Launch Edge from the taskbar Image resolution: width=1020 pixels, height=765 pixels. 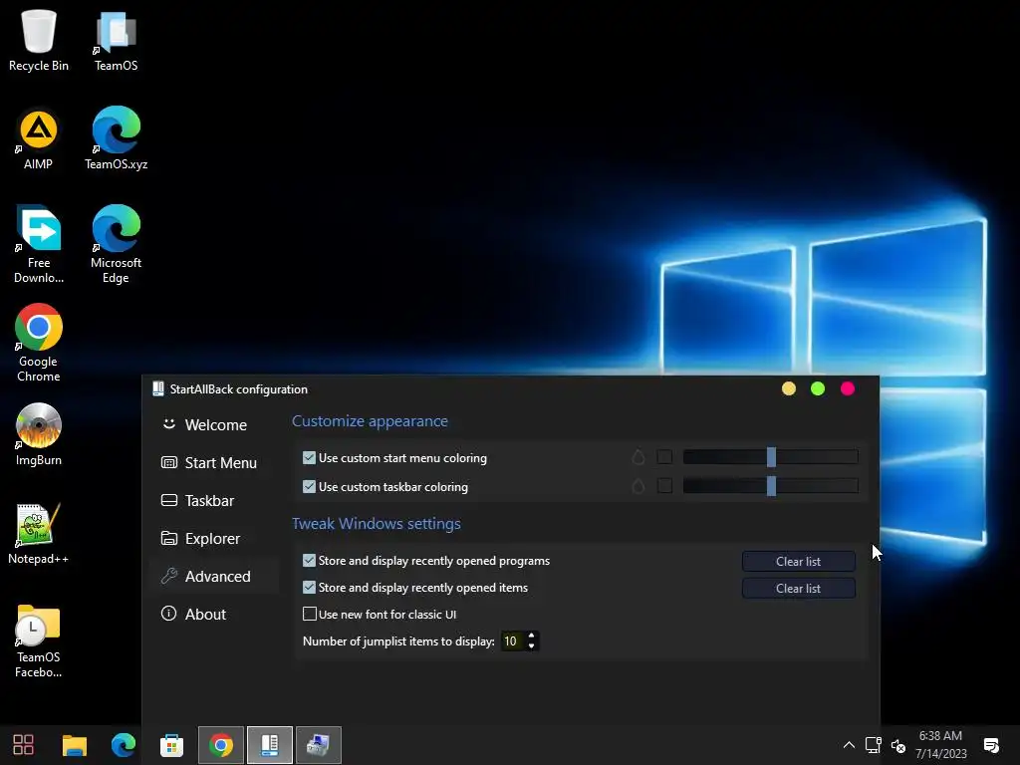coord(123,745)
